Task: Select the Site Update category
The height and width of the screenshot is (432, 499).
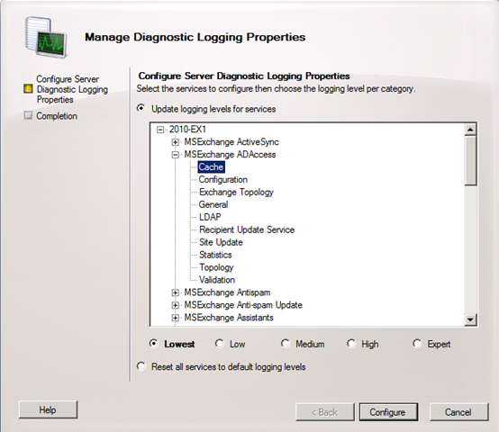Action: [221, 242]
